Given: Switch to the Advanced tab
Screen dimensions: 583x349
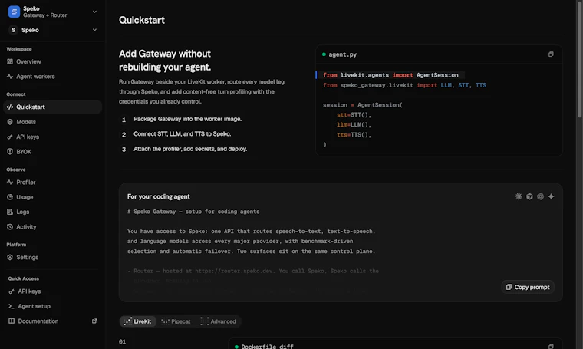Looking at the screenshot, I should coord(219,321).
